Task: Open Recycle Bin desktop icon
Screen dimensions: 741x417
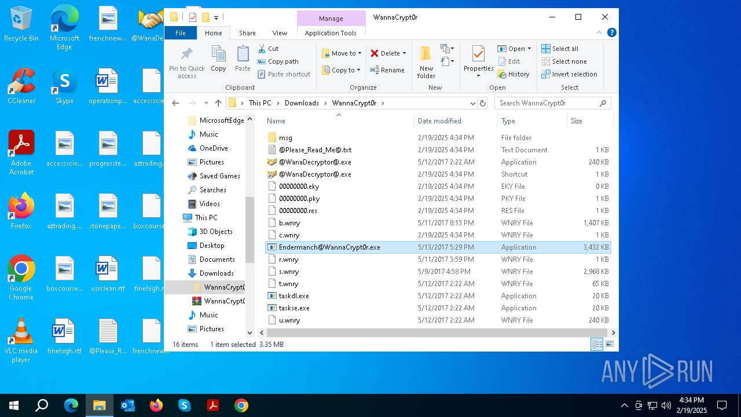Action: pyautogui.click(x=21, y=24)
